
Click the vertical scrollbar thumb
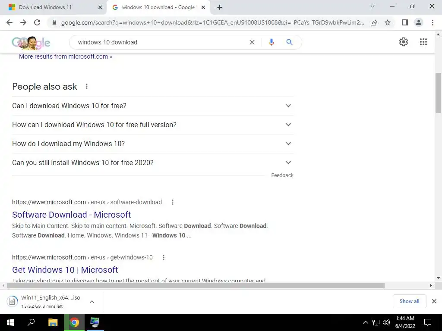point(438,93)
